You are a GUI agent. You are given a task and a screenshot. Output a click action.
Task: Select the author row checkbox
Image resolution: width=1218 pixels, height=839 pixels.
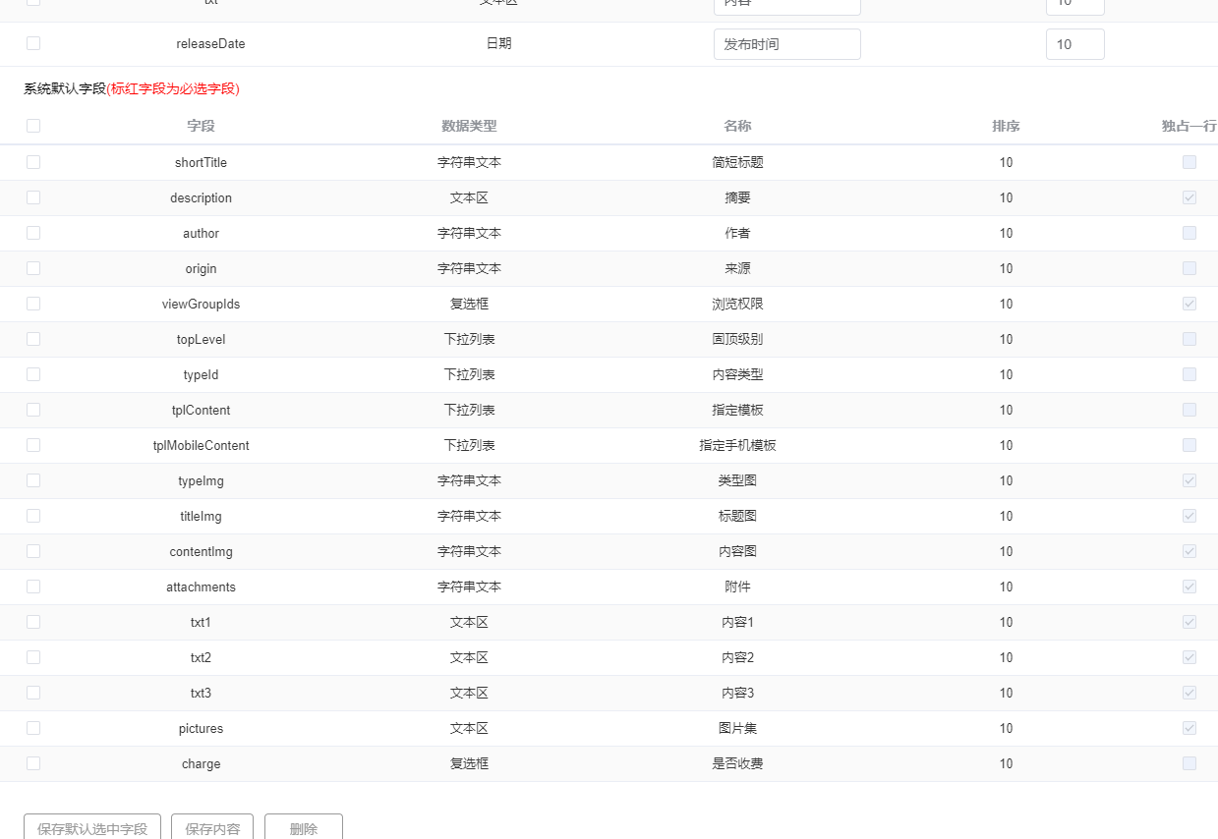33,233
